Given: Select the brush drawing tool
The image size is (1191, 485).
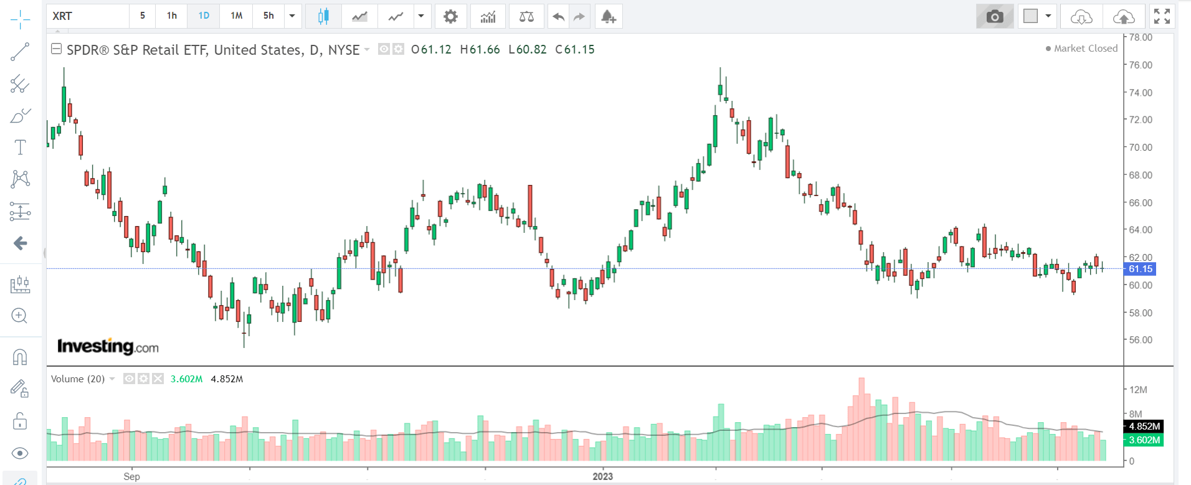Looking at the screenshot, I should coord(20,116).
